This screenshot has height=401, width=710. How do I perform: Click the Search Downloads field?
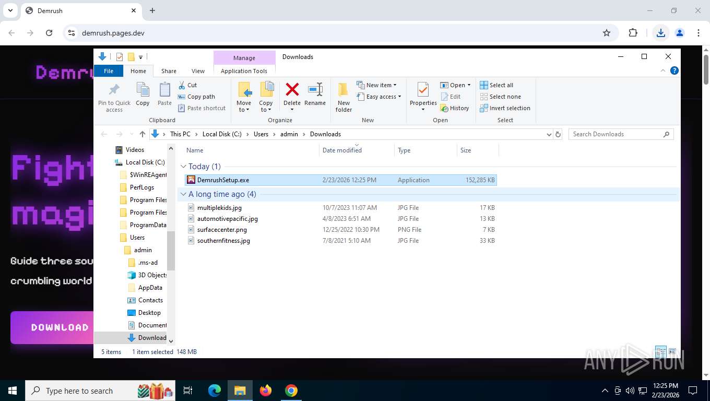pos(621,134)
